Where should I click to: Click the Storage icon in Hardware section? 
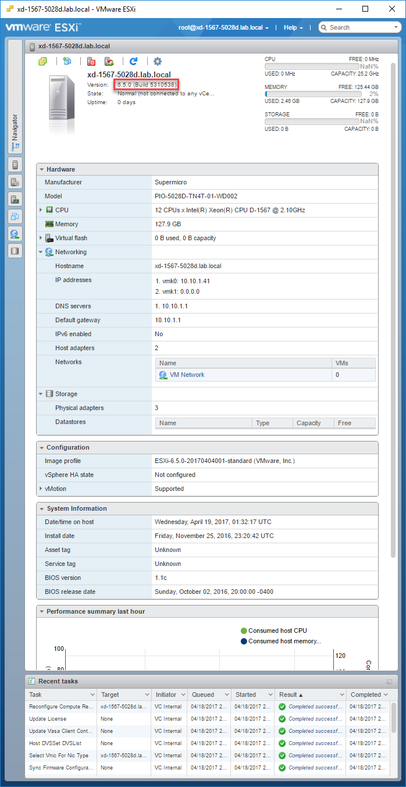click(49, 394)
